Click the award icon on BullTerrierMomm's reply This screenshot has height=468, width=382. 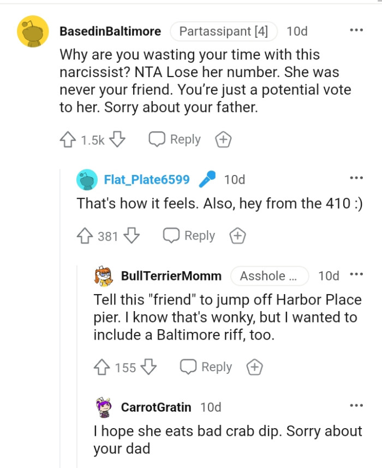tap(253, 367)
